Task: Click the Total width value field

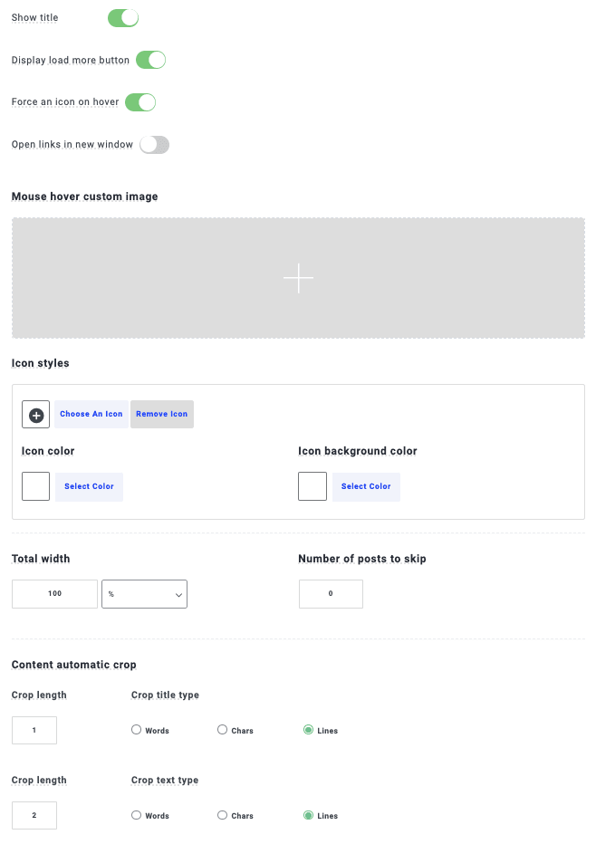Action: [54, 594]
